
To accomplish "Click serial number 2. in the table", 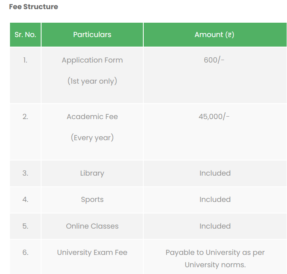I will point(25,117).
